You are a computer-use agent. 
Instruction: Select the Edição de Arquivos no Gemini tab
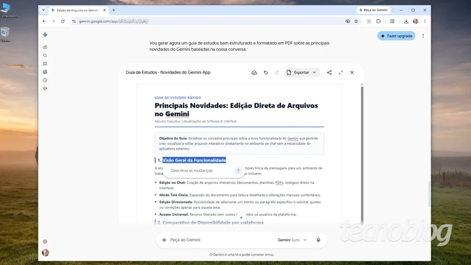78,10
